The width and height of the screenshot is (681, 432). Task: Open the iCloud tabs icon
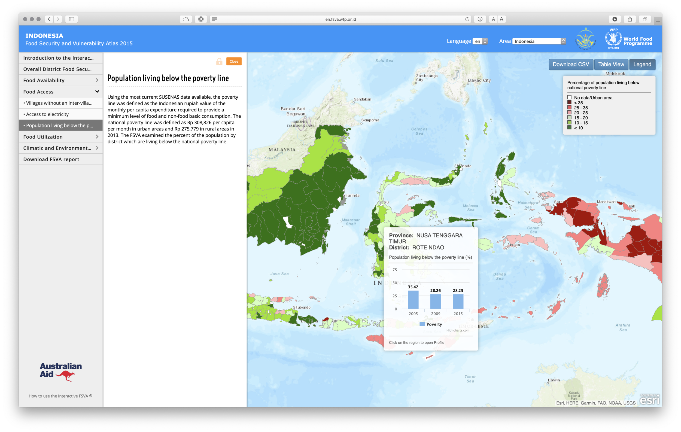pyautogui.click(x=186, y=19)
